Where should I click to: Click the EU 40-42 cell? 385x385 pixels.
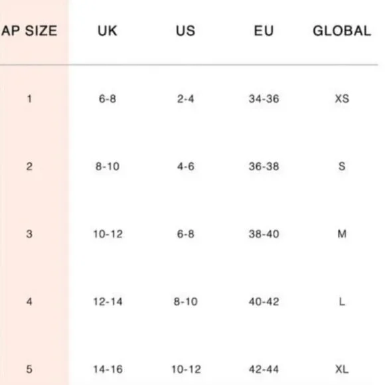point(264,301)
